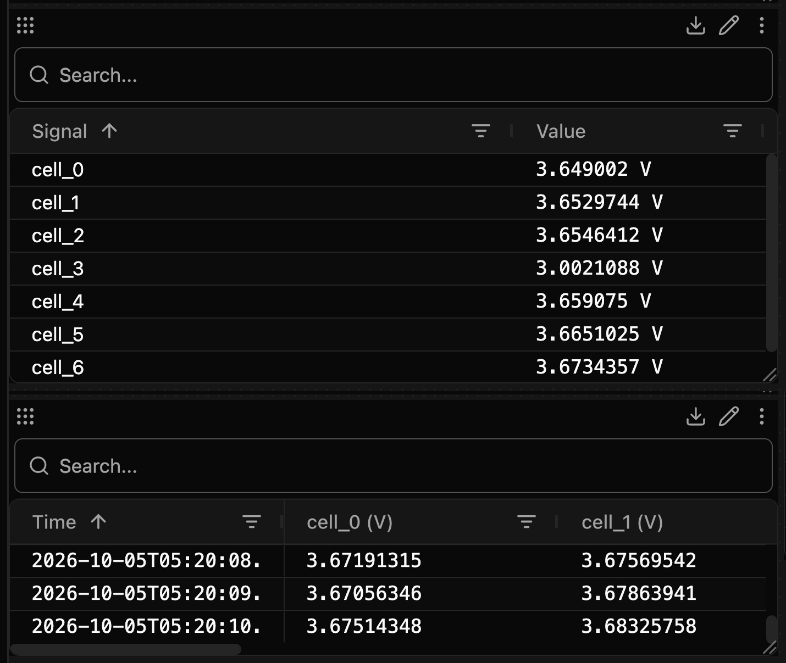Click the cell_0 (V) column's width separator
This screenshot has height=663, width=786.
[x=557, y=522]
